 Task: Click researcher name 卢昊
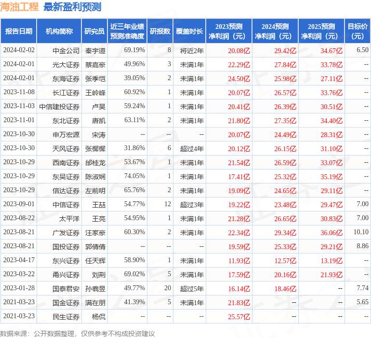[x=98, y=107]
